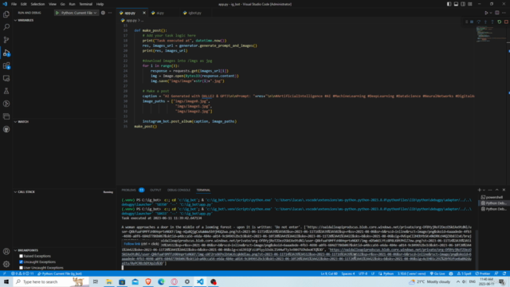Screen dimensions: 510x287
Task: Open the Extensions view in activity bar
Action: click(x=6, y=65)
